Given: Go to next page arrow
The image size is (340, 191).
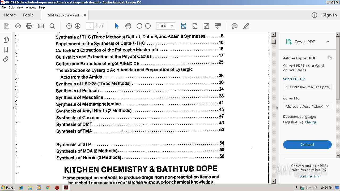Looking at the screenshot, I should coord(78,26).
